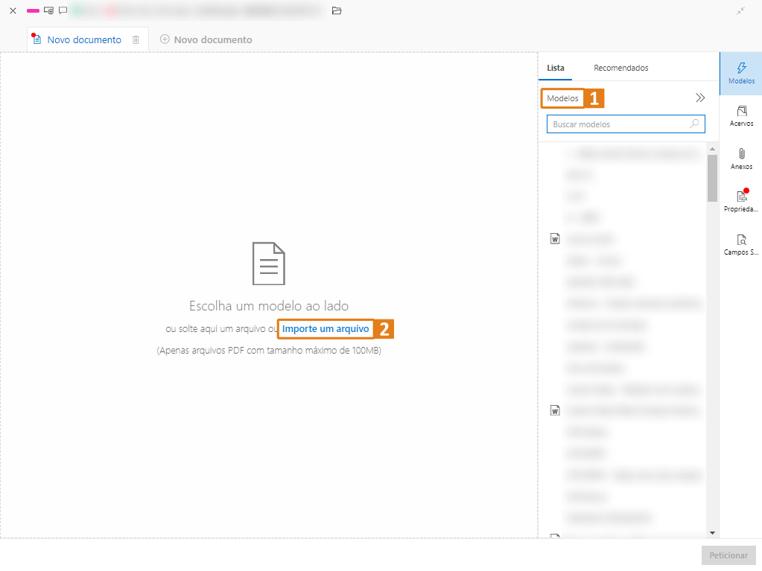Click the screen-with-plus icon in header
Screen dimensions: 762x571
tap(48, 10)
